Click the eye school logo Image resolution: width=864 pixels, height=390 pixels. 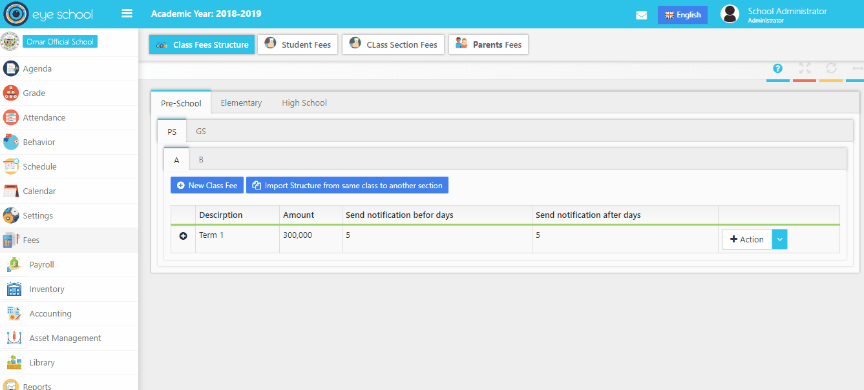48,14
